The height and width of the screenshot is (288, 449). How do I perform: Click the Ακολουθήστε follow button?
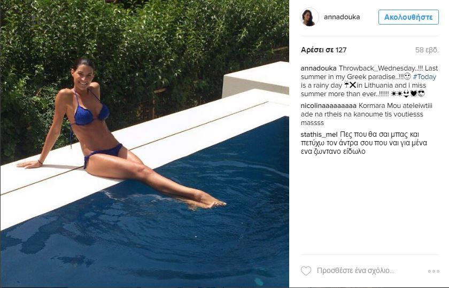408,17
